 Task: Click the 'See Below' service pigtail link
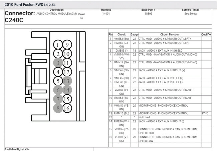[191, 14]
